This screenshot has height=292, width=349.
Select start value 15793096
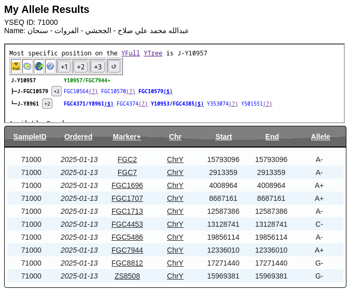coord(223,159)
